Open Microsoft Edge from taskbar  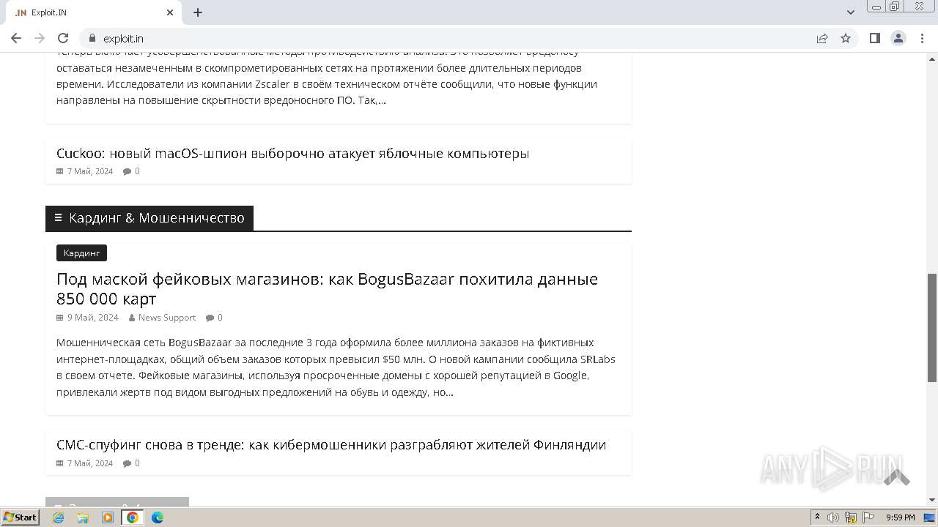(x=158, y=517)
